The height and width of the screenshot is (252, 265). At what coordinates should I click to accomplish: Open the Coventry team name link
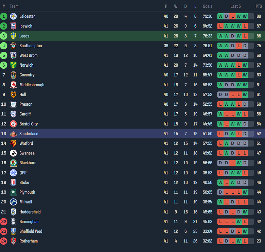tap(27, 75)
